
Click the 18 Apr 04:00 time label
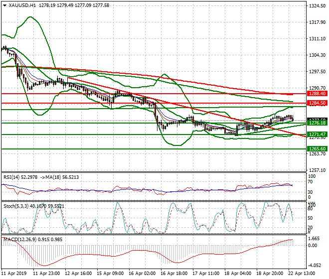[x=238, y=274]
